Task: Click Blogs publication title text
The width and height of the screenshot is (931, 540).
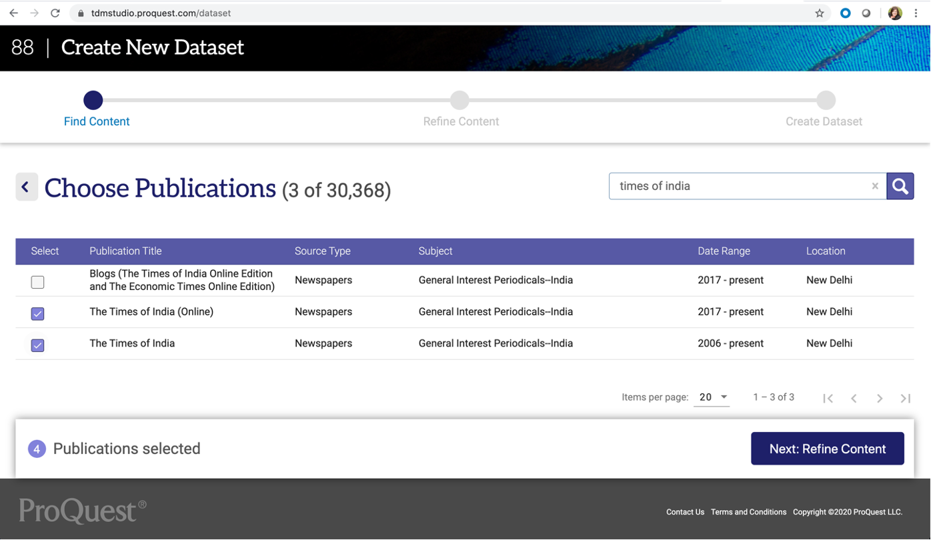Action: coord(182,280)
